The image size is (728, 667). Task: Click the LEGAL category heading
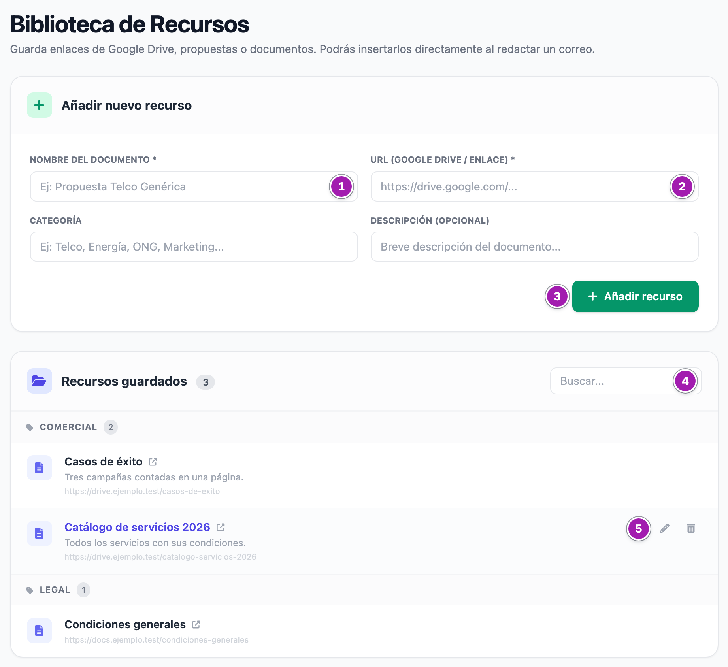(55, 590)
